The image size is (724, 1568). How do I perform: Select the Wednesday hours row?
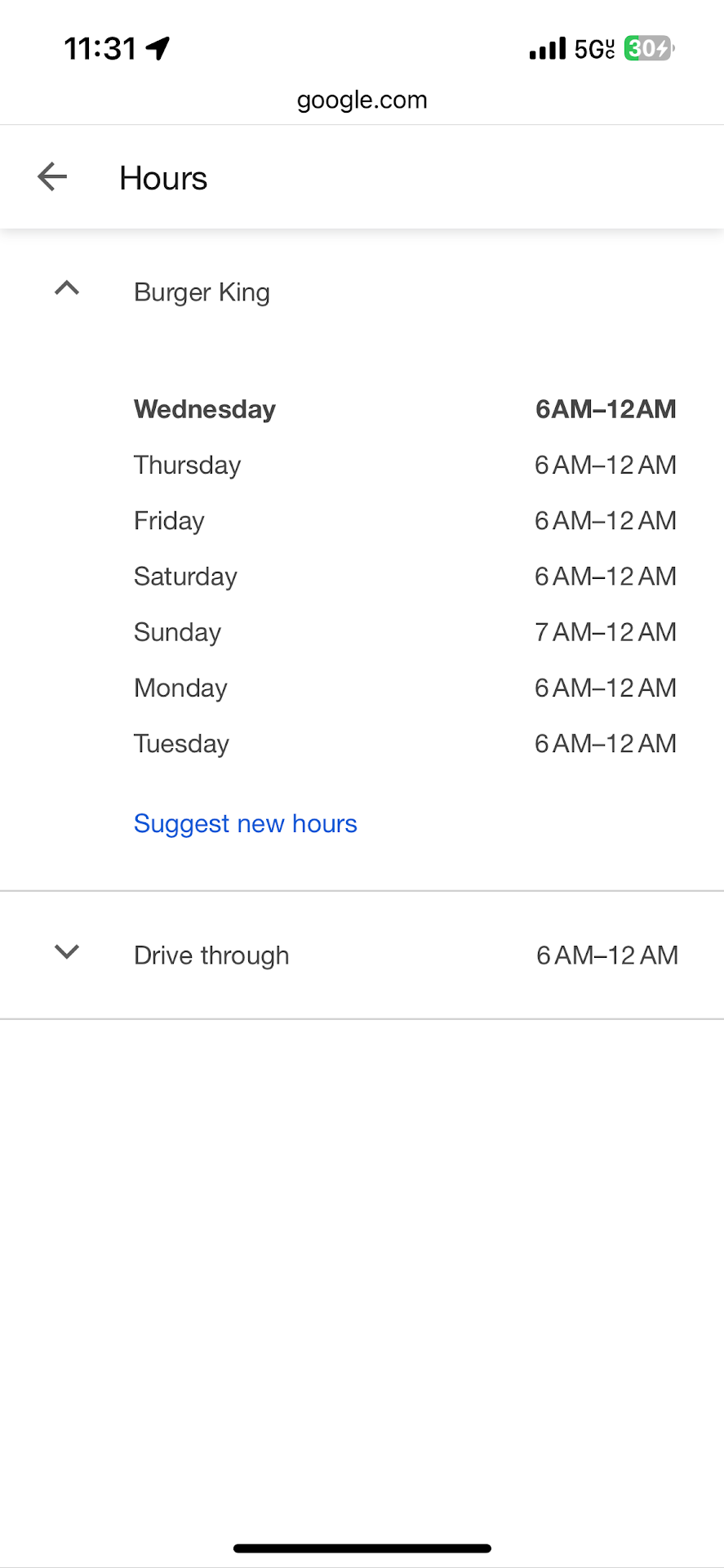404,409
